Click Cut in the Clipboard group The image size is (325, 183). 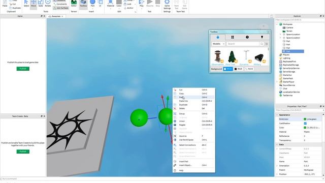click(12, 4)
